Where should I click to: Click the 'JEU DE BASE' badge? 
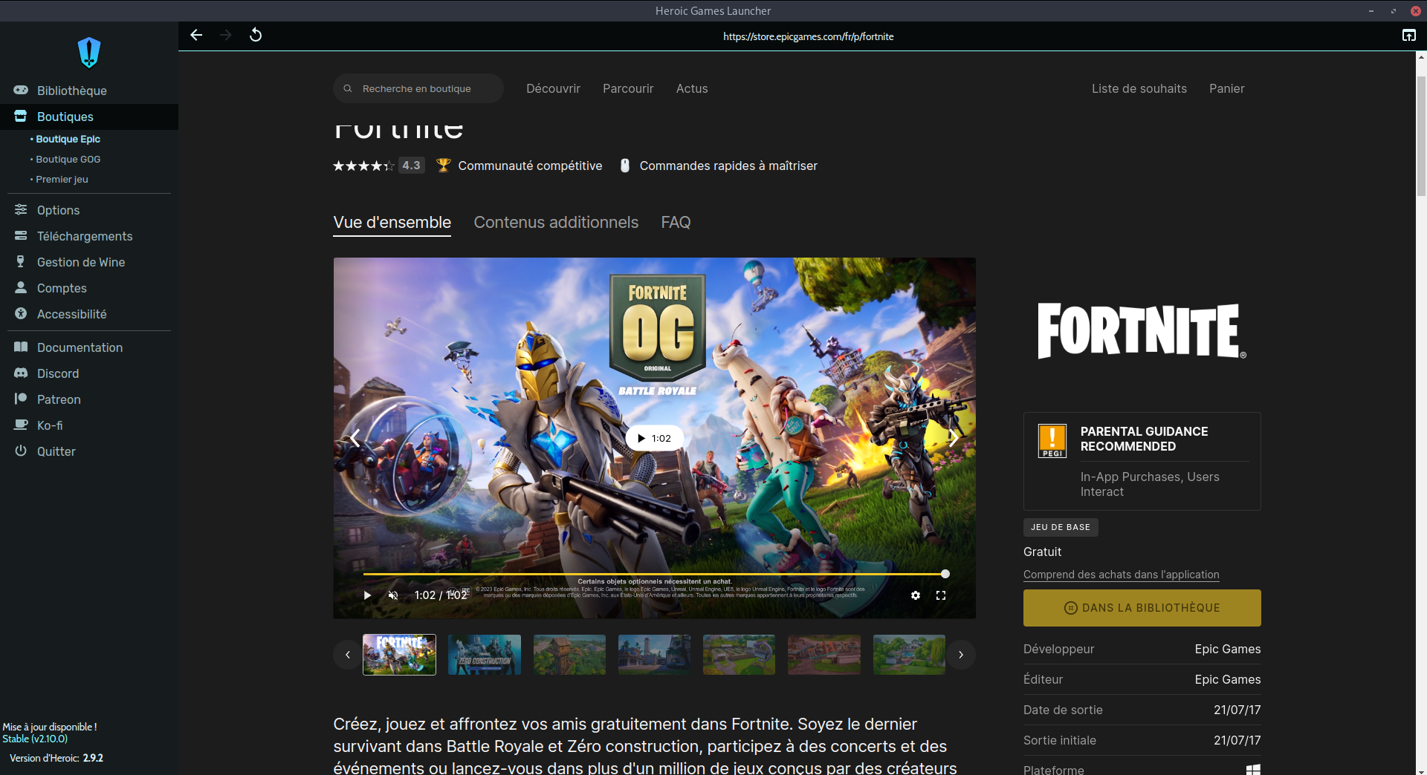(x=1061, y=527)
